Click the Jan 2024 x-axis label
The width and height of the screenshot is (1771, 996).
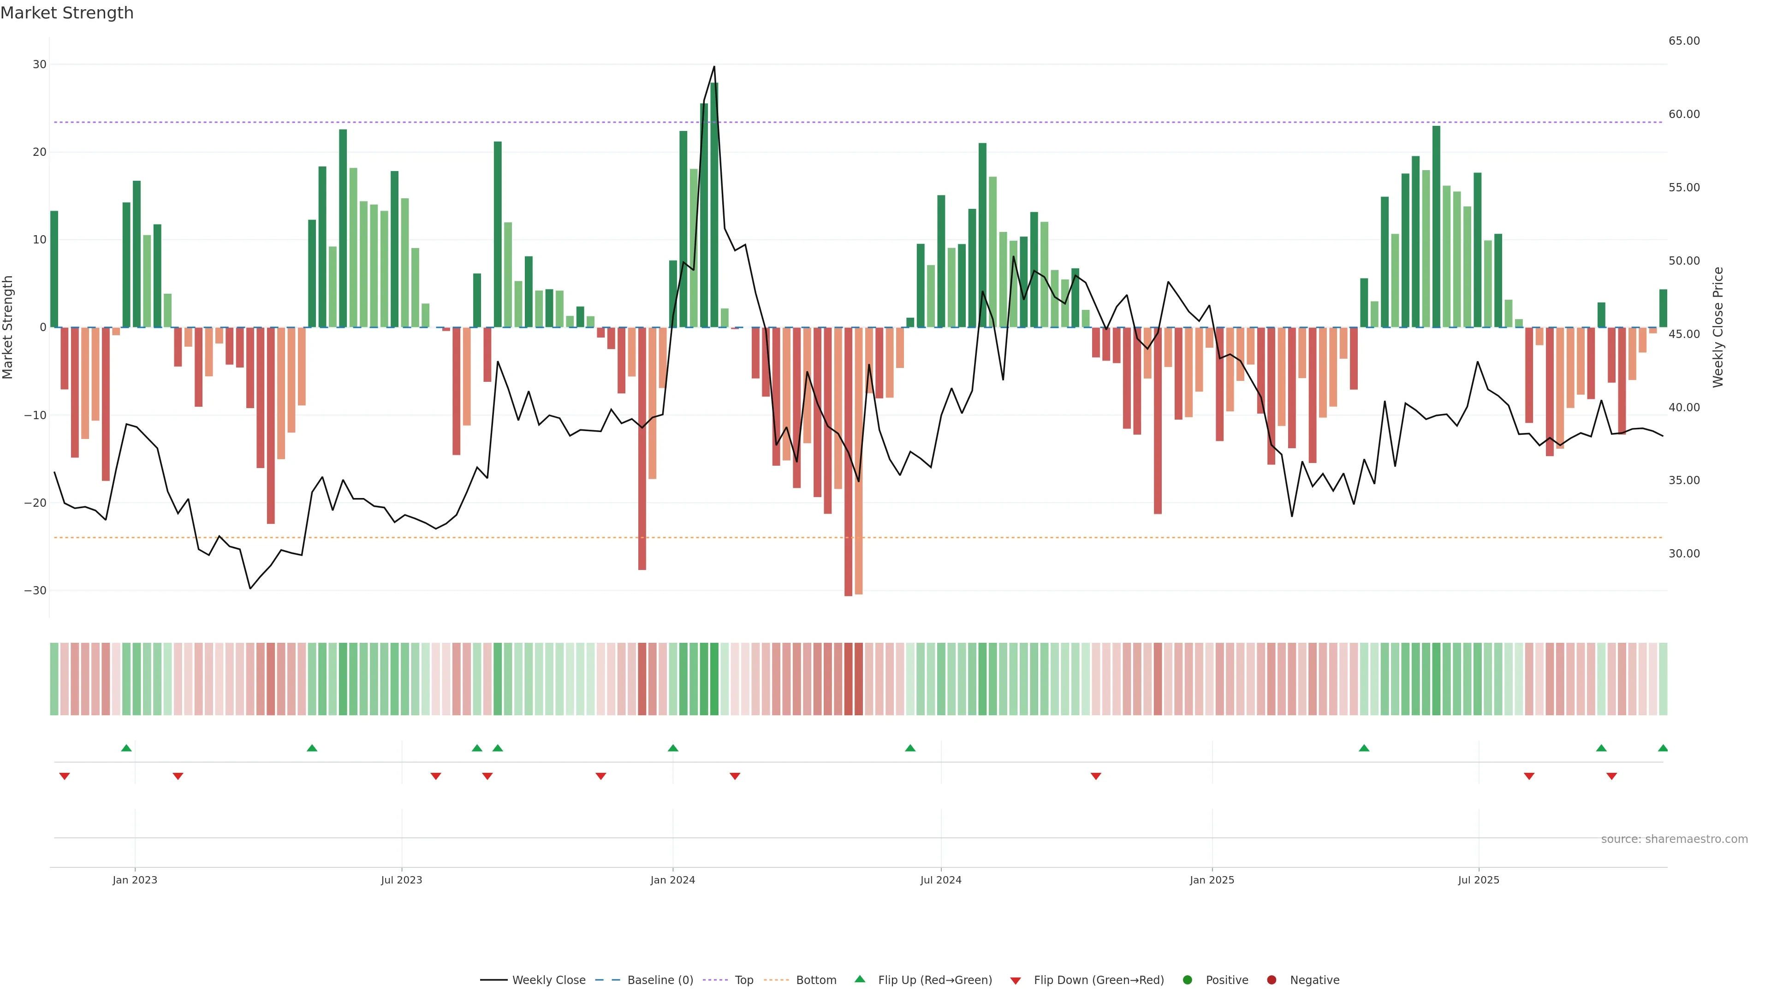(672, 880)
